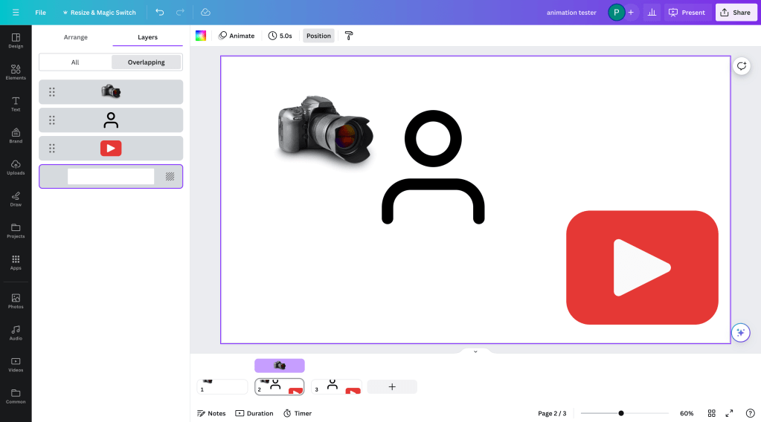Image resolution: width=761 pixels, height=422 pixels.
Task: Add collaborator with plus icon
Action: [631, 13]
